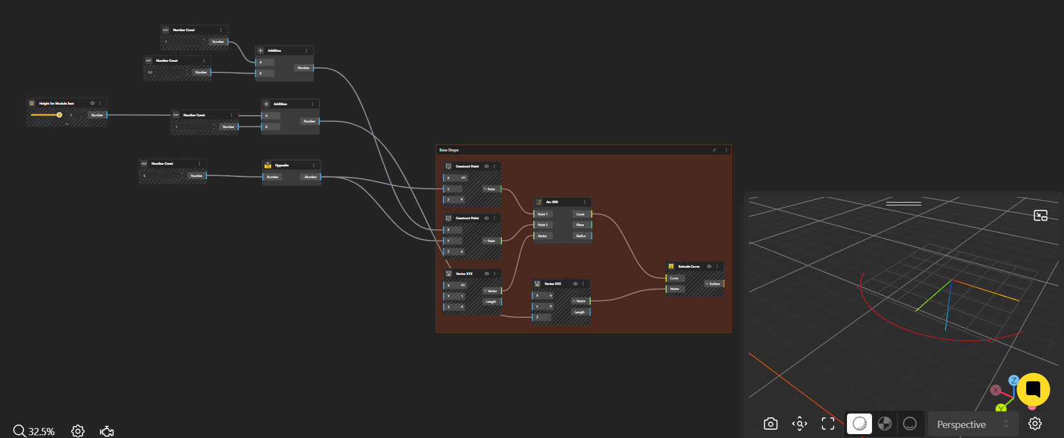
Task: Open the Opposite node three-dot menu
Action: tap(313, 165)
